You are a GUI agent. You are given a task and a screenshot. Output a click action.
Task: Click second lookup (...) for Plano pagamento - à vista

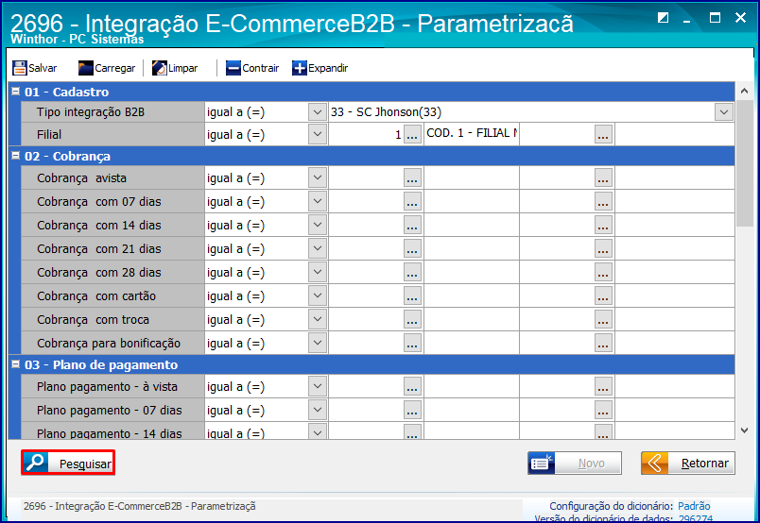[x=603, y=387]
